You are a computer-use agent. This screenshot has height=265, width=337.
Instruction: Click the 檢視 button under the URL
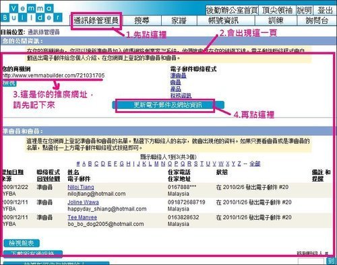[x=9, y=83]
